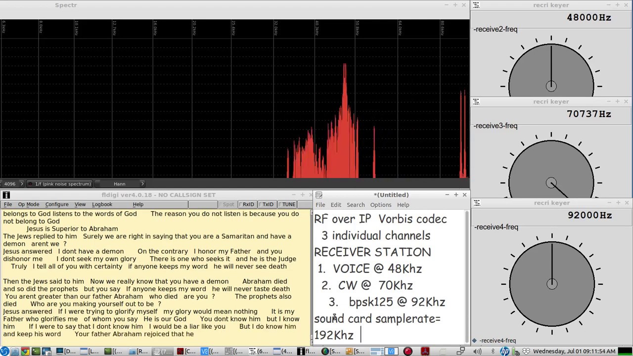The height and width of the screenshot is (356, 633).
Task: Open the fldigi Help menu
Action: point(138,204)
